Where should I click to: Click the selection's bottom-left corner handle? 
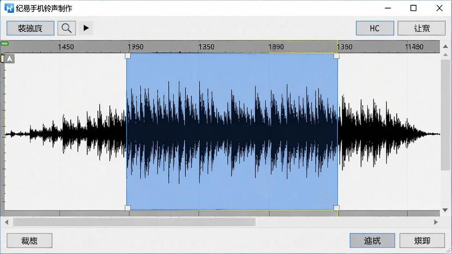(128, 208)
